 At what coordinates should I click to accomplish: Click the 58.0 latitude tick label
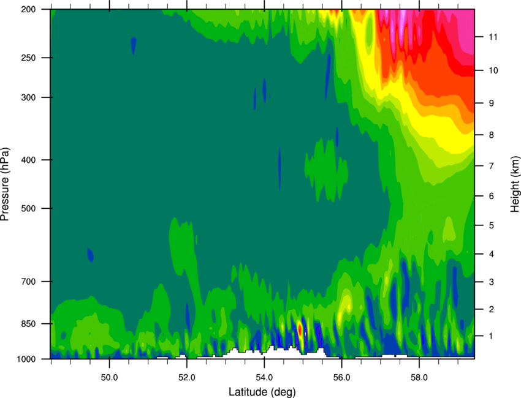point(419,378)
